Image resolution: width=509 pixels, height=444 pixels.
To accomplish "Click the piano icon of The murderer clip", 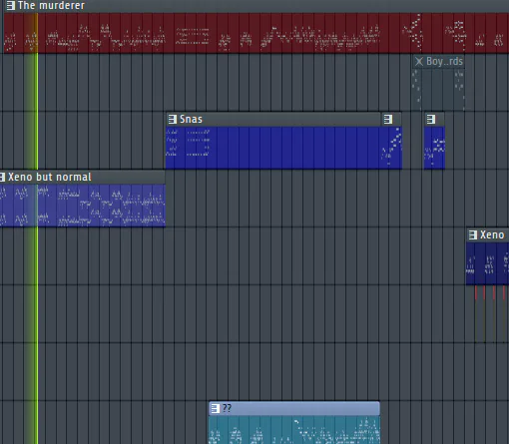I will 11,5.
